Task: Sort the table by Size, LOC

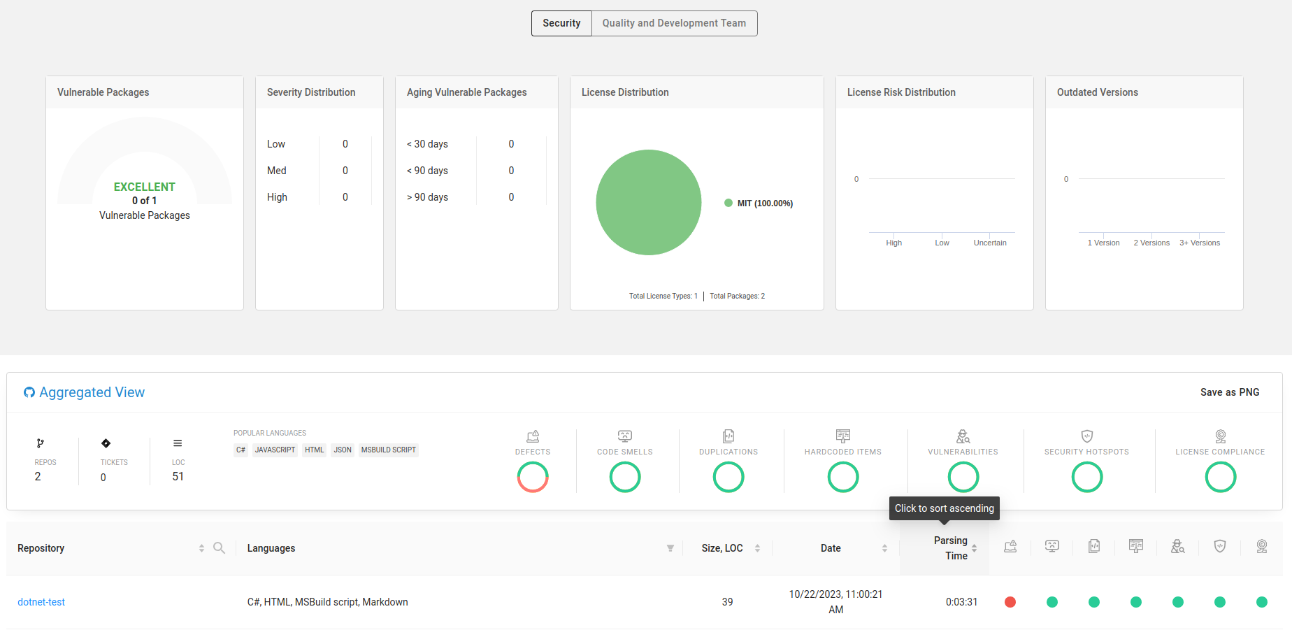Action: click(757, 549)
